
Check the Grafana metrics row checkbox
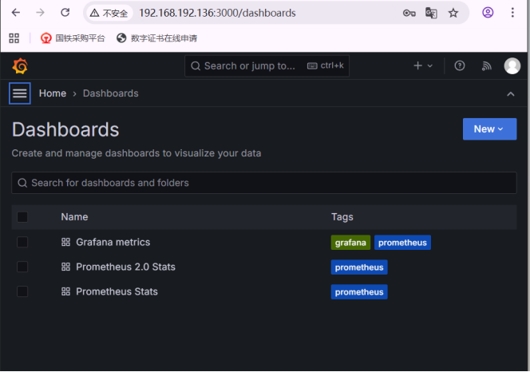22,242
